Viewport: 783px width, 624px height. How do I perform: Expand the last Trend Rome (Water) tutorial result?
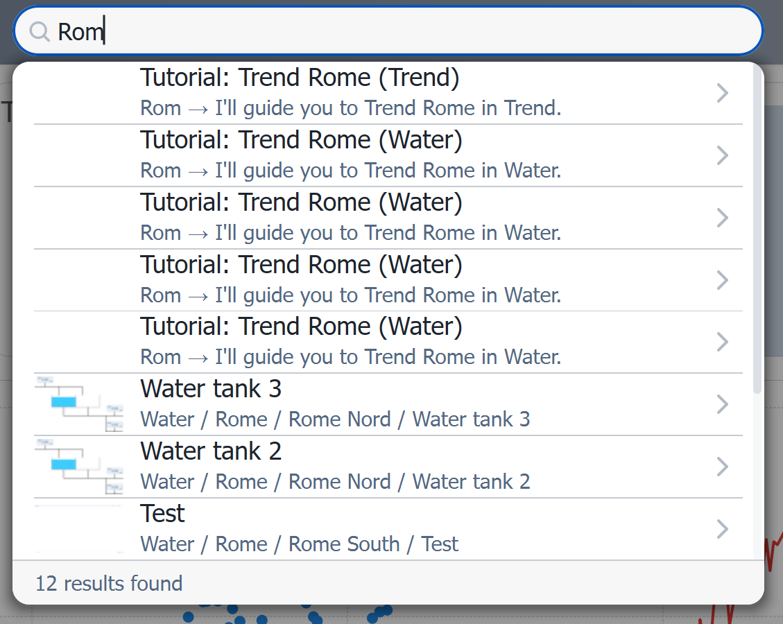click(x=721, y=341)
